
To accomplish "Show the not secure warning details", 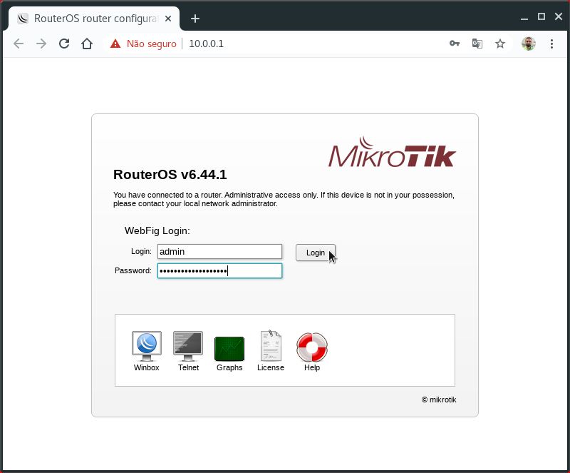I will coord(115,44).
